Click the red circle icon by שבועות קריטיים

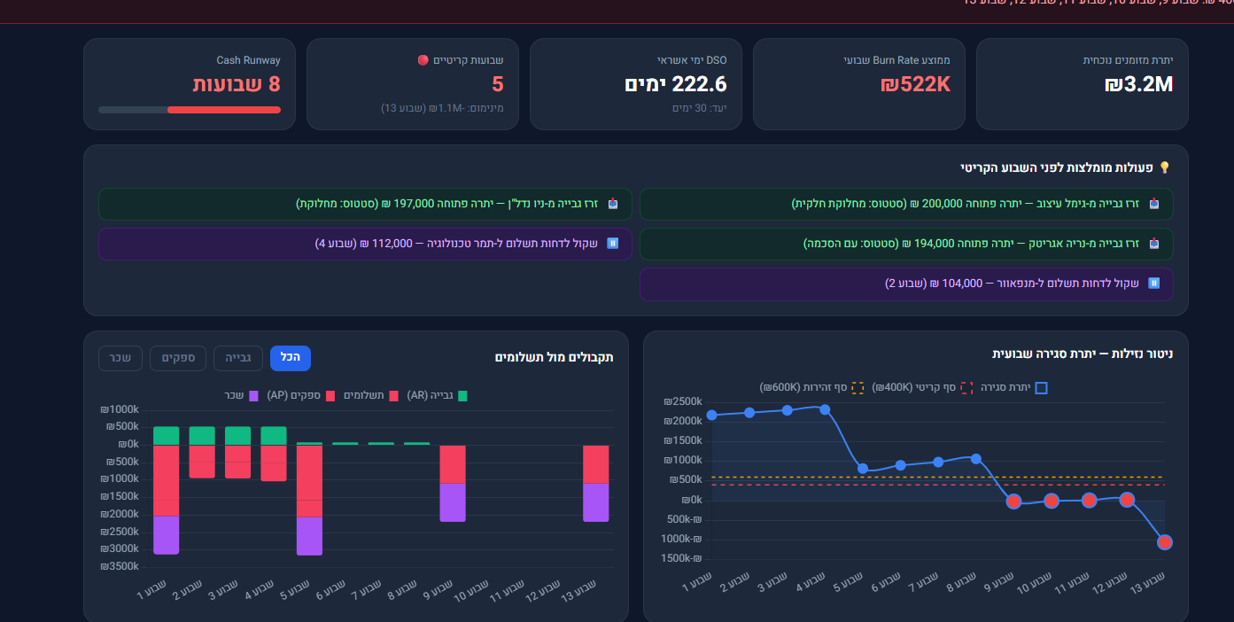pyautogui.click(x=423, y=60)
